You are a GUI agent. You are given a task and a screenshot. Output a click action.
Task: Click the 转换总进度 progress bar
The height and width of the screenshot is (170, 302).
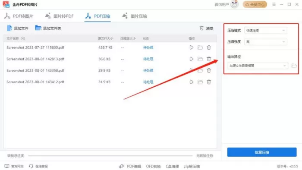[110, 156]
